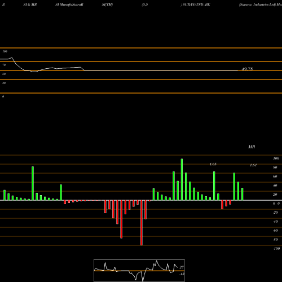This screenshot has width=282, height=282.
Task: Click the 30 level label on RSI axis
Action: tap(4, 83)
